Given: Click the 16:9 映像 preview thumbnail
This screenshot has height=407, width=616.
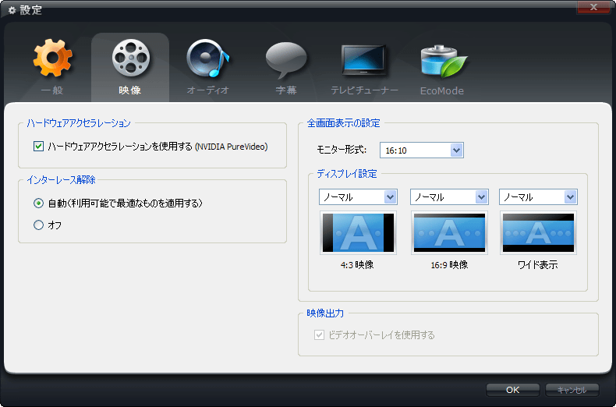Looking at the screenshot, I should click(449, 232).
